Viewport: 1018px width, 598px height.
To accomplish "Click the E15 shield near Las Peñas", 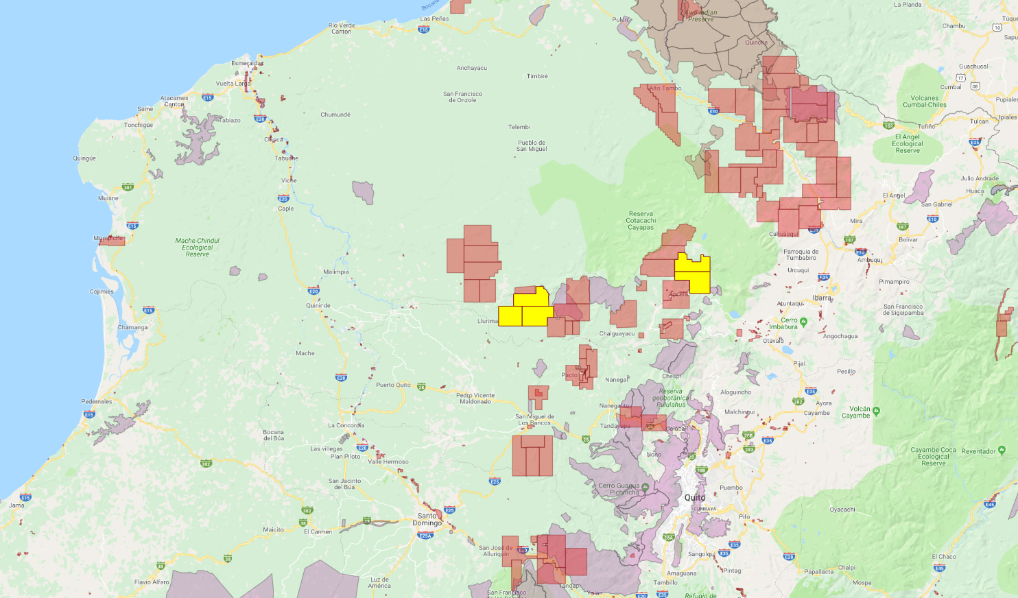I will [x=423, y=29].
